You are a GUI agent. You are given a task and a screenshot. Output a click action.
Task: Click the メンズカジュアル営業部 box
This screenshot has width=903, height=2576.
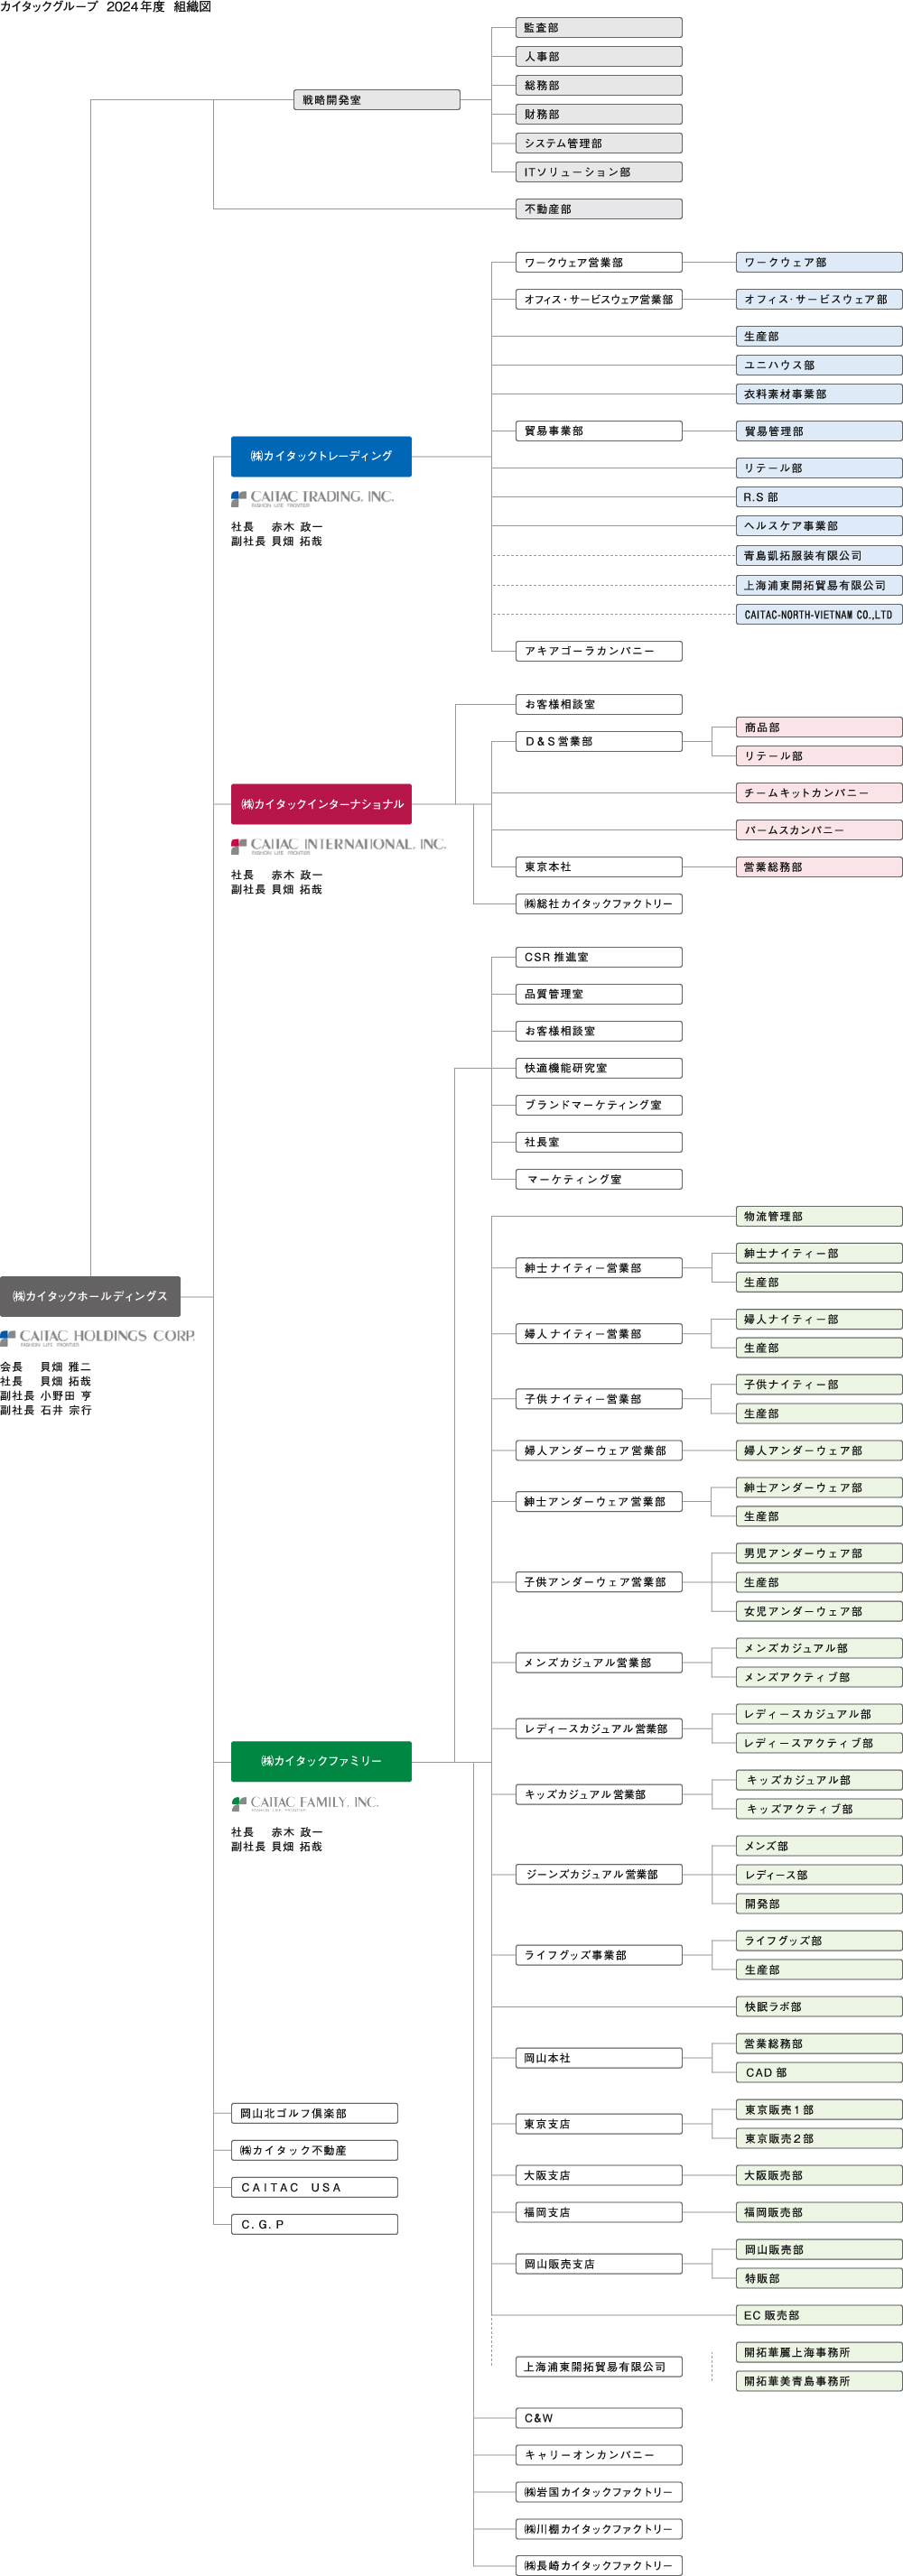[x=599, y=1663]
